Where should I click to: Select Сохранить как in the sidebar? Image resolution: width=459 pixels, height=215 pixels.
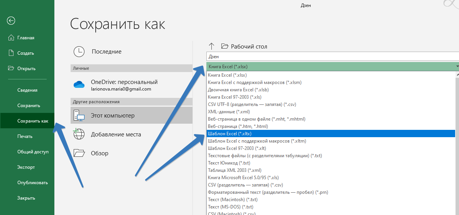point(27,121)
